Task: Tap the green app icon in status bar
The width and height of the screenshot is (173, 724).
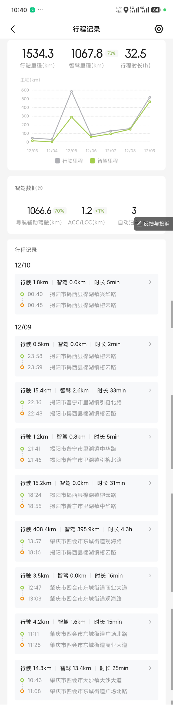Action: [32, 10]
